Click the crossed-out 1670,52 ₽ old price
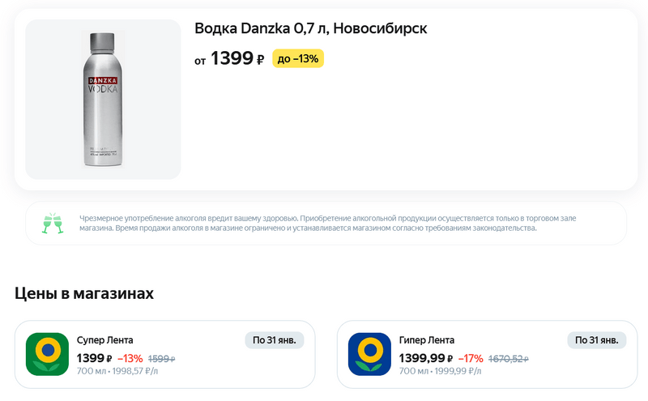This screenshot has height=401, width=648. (508, 359)
